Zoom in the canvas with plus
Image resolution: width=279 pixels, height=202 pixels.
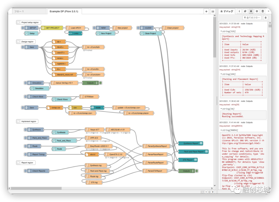[x=213, y=192]
